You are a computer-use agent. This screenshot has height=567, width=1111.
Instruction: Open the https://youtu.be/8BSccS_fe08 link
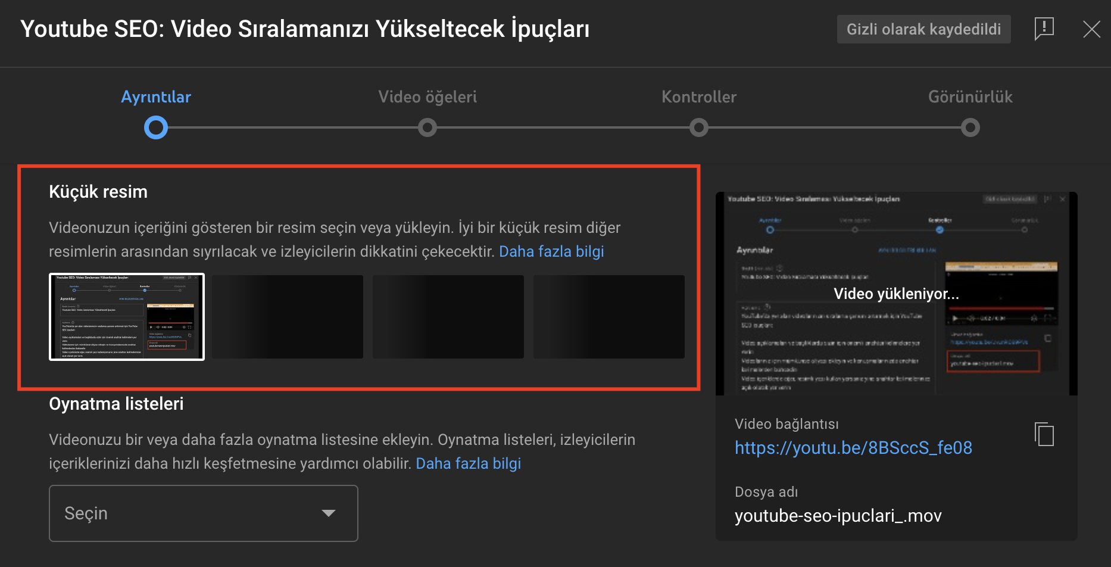pos(853,448)
